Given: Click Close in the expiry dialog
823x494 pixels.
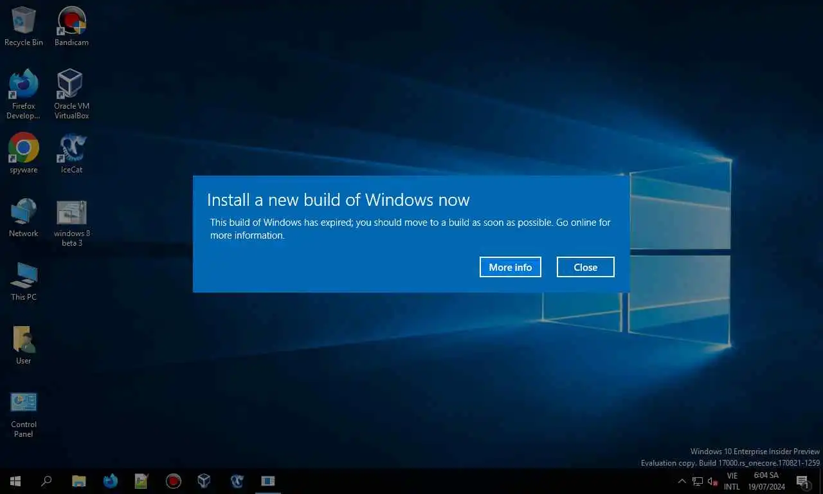Looking at the screenshot, I should click(x=586, y=267).
